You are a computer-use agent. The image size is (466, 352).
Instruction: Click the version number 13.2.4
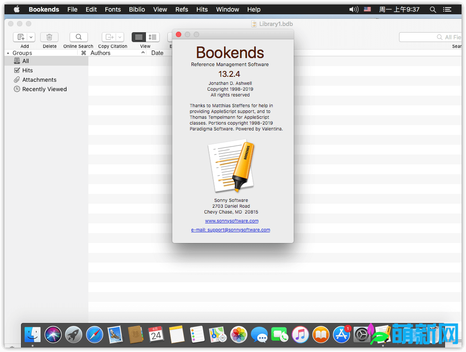pos(229,74)
